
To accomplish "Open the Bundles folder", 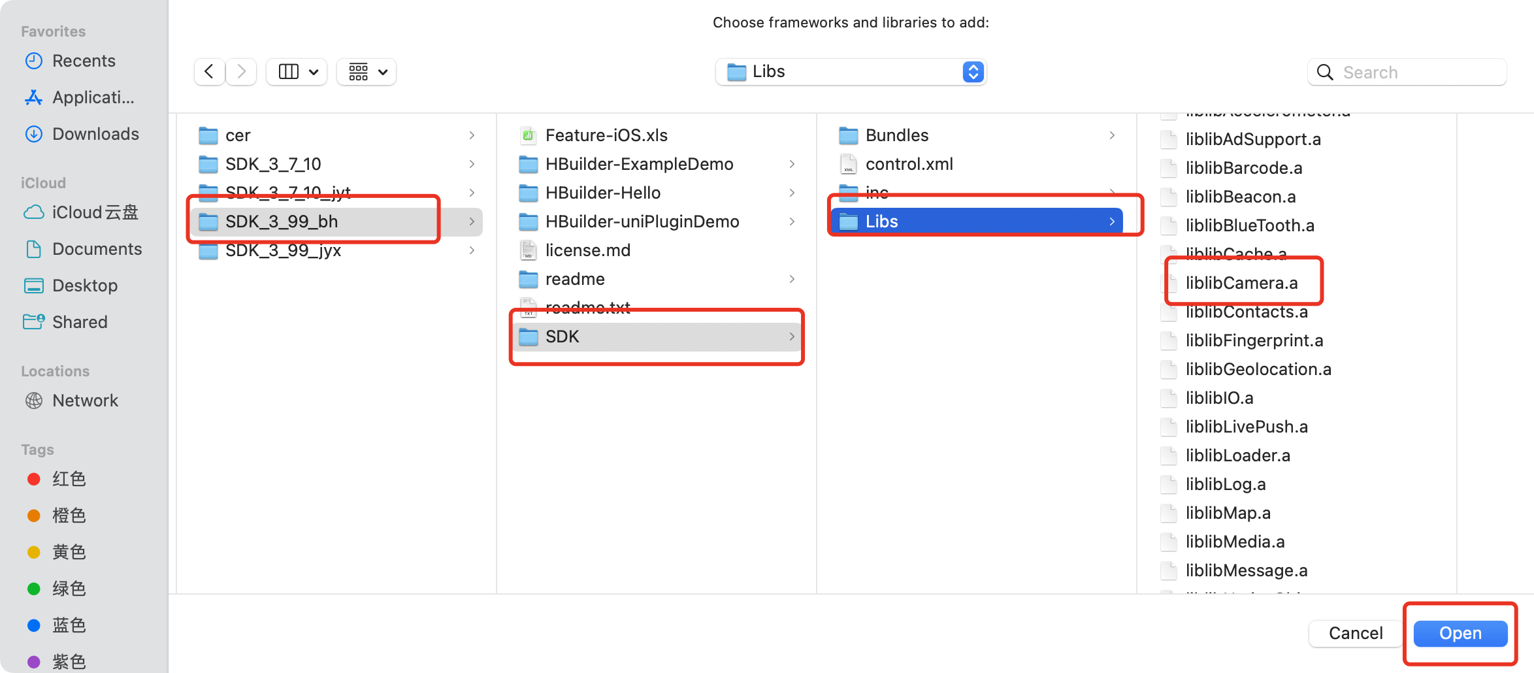I will pos(896,135).
